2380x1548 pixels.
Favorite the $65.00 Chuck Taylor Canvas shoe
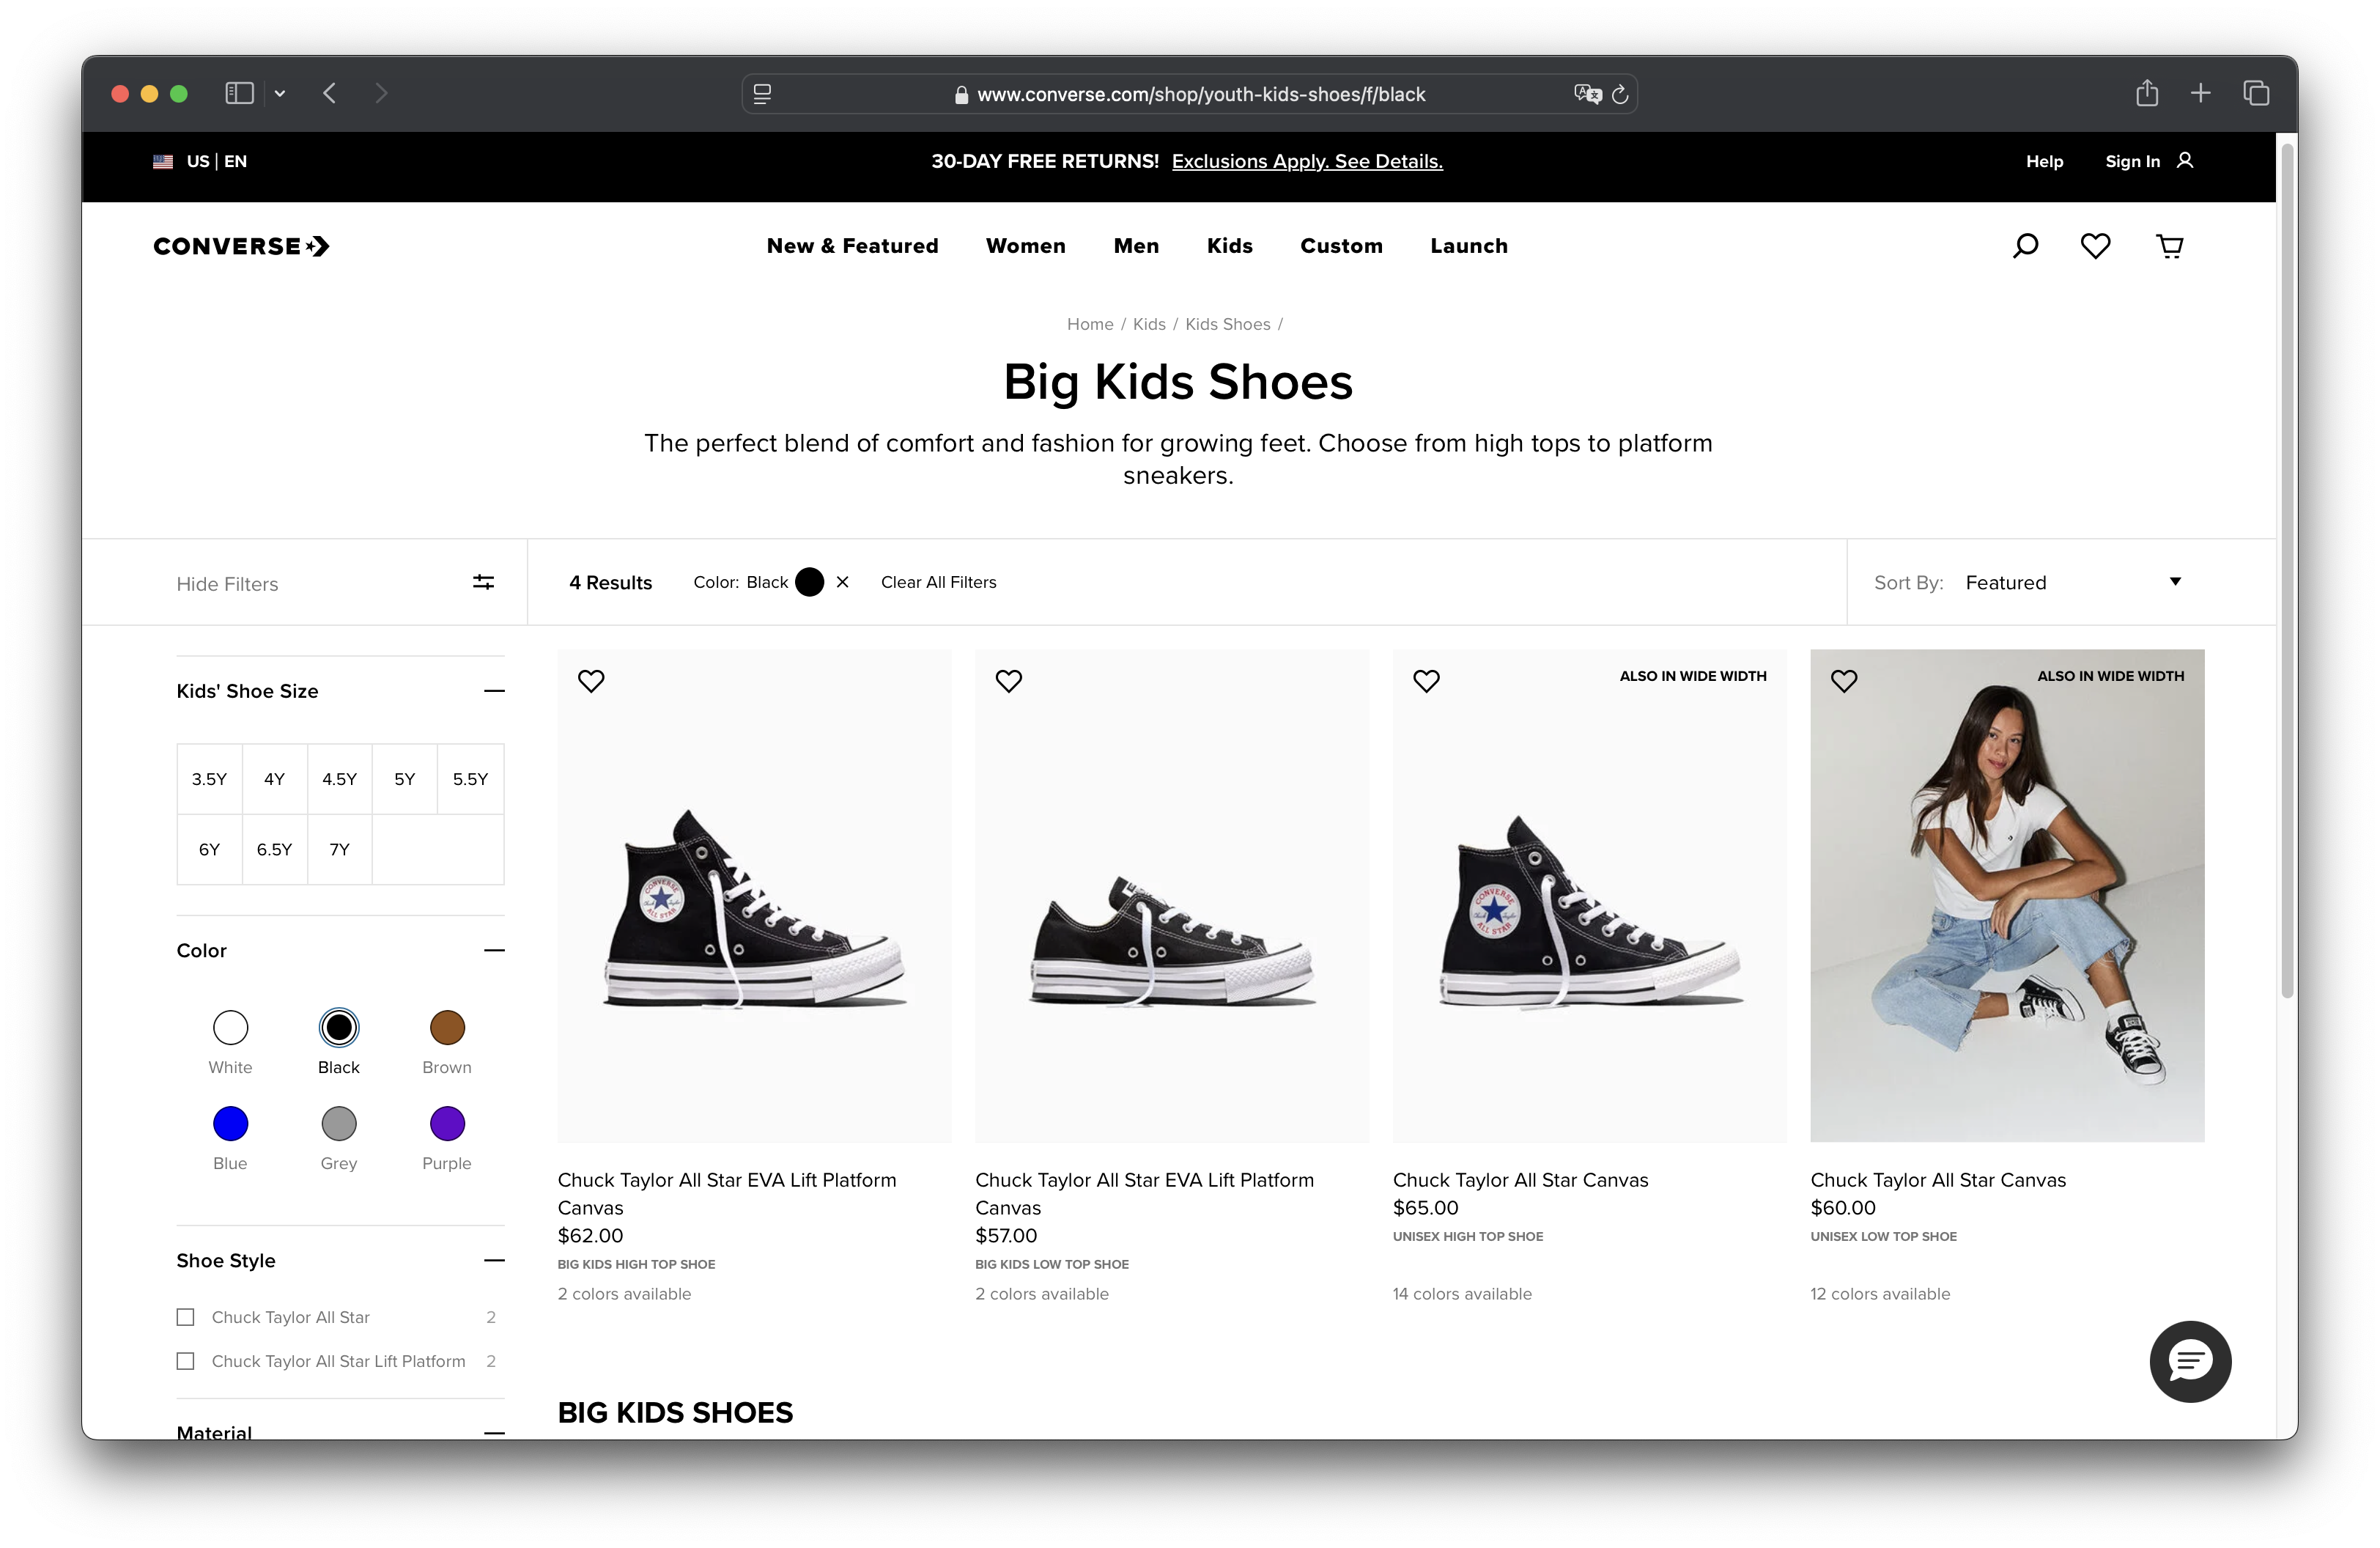(x=1426, y=681)
